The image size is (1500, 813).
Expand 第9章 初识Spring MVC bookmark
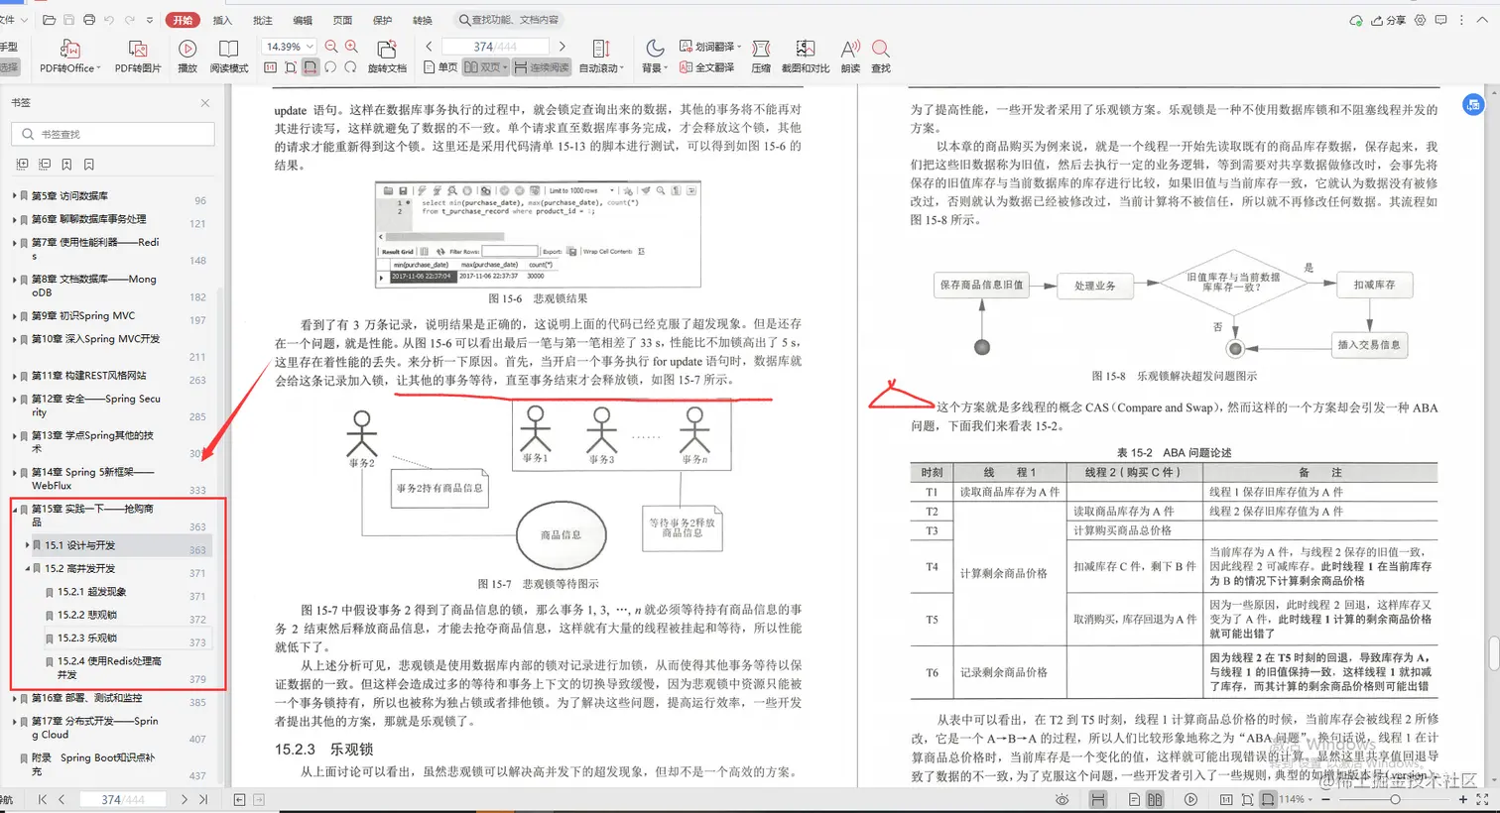(x=14, y=316)
